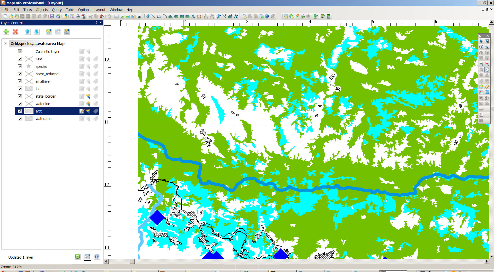494x272 pixels.
Task: Remove selected layer with red X icon
Action: point(15,32)
